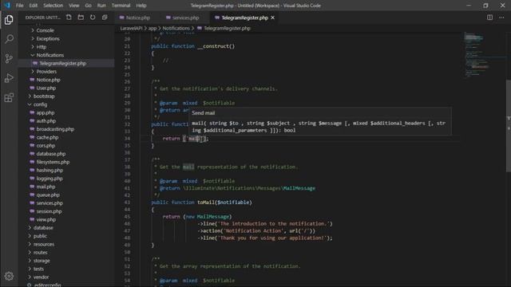The image size is (511, 287).
Task: Collapse all folders in Explorer
Action: point(105,18)
